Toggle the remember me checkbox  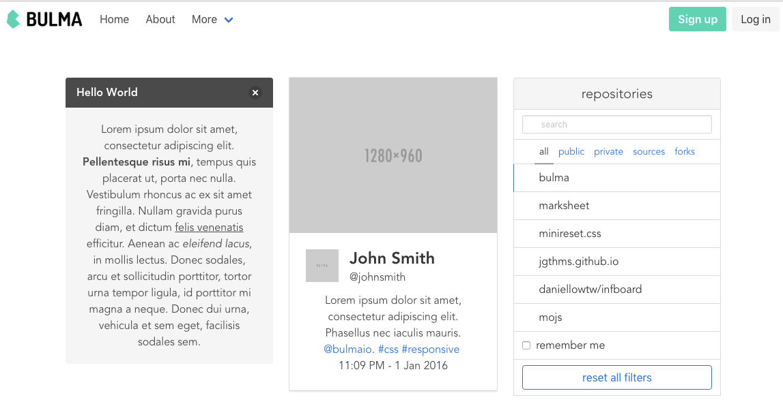(x=526, y=345)
